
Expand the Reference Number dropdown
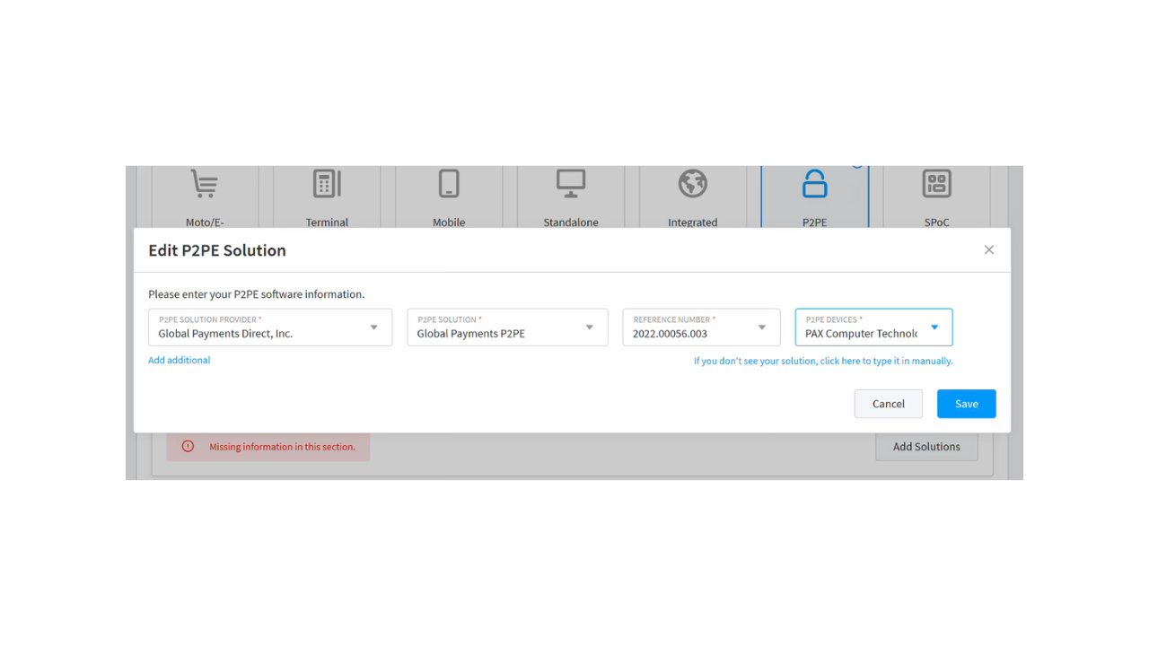click(701, 327)
